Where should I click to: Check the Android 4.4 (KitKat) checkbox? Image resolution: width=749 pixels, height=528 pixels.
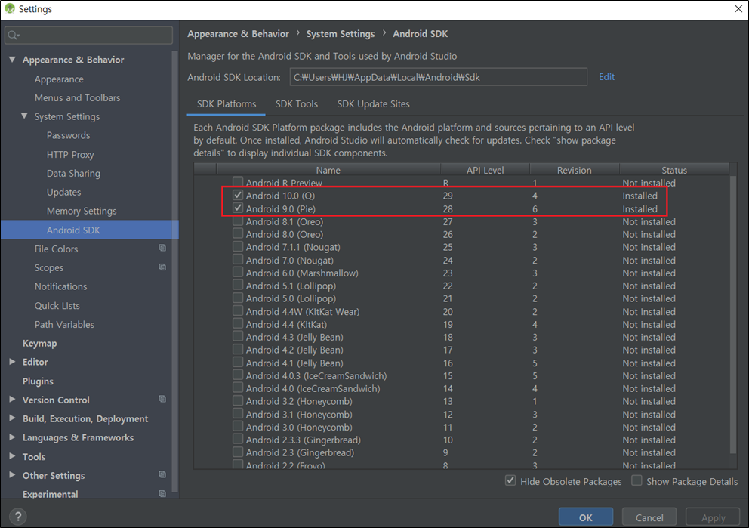point(238,324)
